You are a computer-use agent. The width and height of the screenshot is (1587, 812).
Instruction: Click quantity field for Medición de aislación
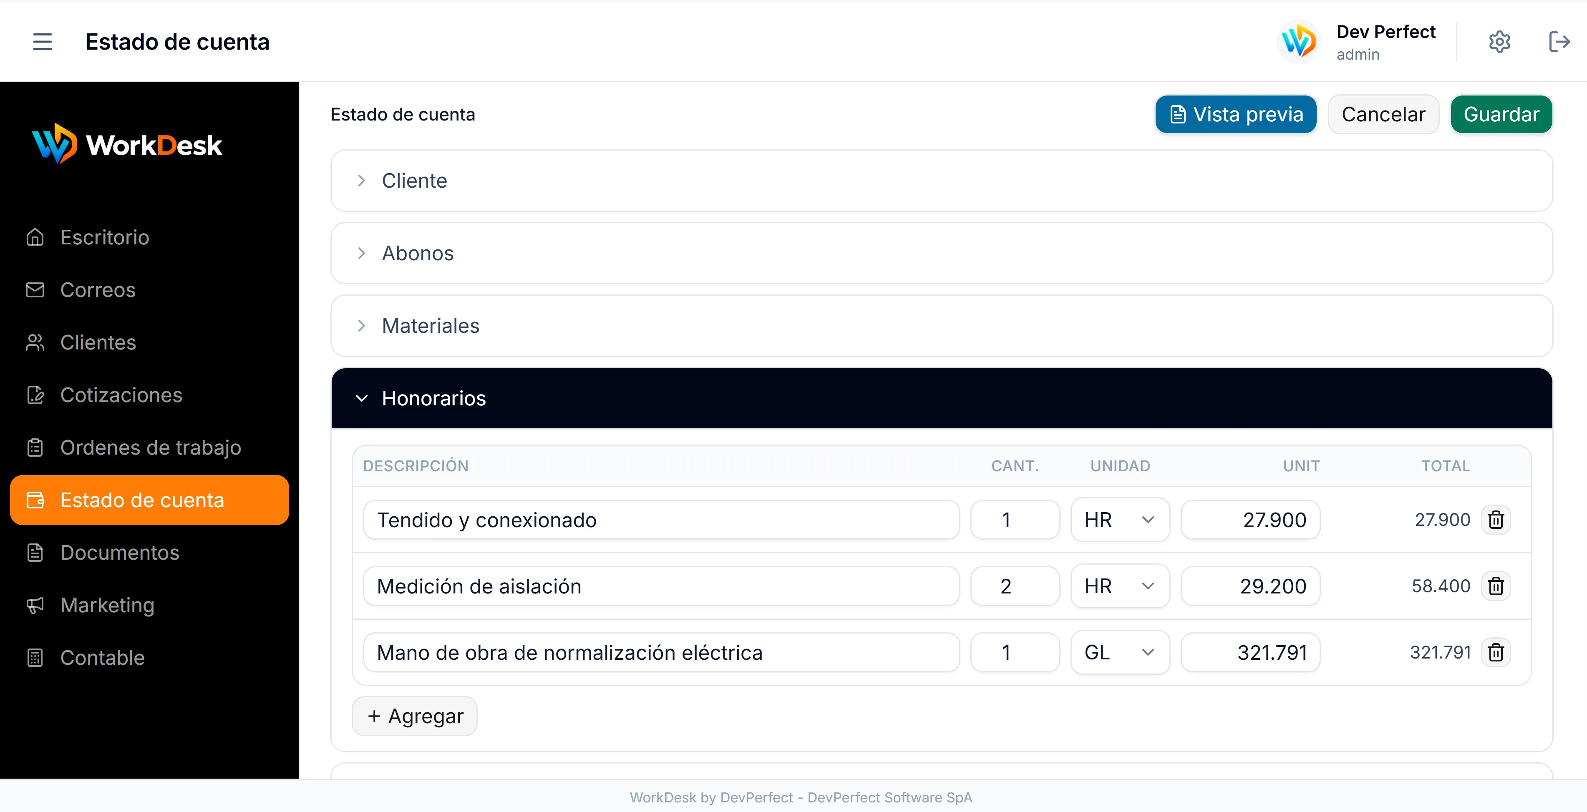coord(1015,586)
